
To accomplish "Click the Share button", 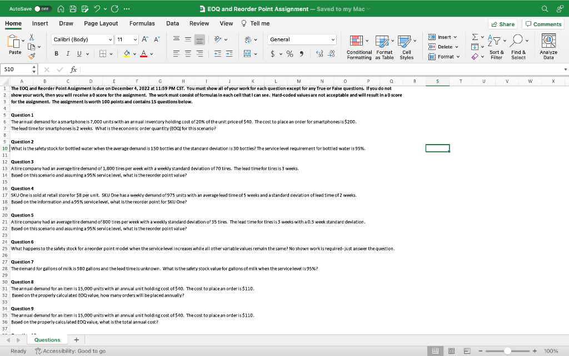I will [x=502, y=24].
